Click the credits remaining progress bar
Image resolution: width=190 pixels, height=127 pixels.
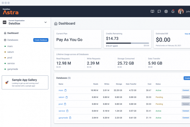pyautogui.click(x=127, y=43)
